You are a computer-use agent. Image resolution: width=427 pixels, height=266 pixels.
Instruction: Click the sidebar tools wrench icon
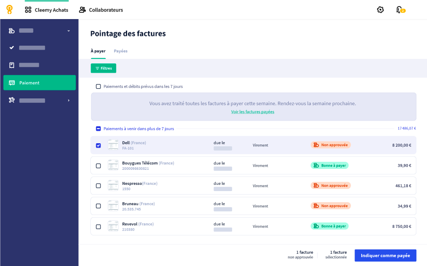click(12, 100)
